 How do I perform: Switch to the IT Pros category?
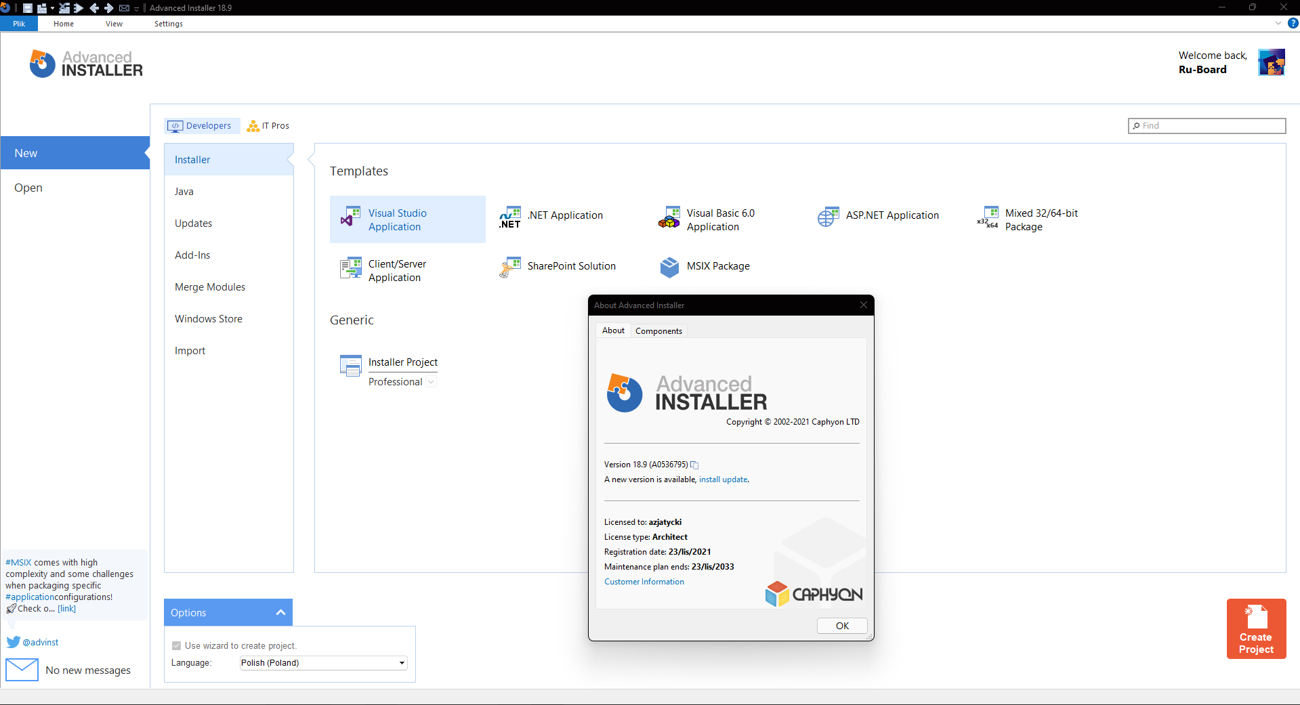coord(268,126)
